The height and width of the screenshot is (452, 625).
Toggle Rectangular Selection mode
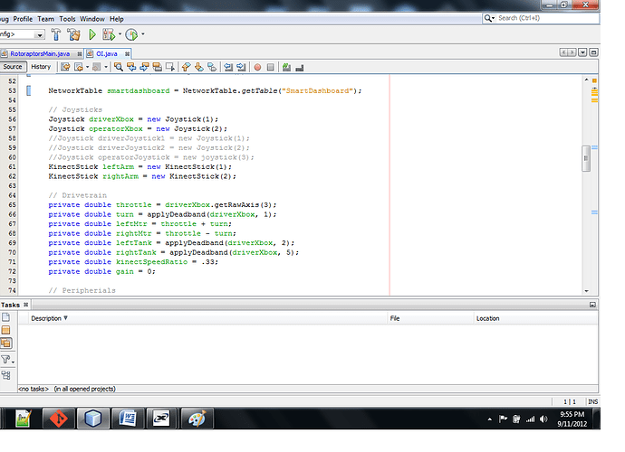click(170, 67)
